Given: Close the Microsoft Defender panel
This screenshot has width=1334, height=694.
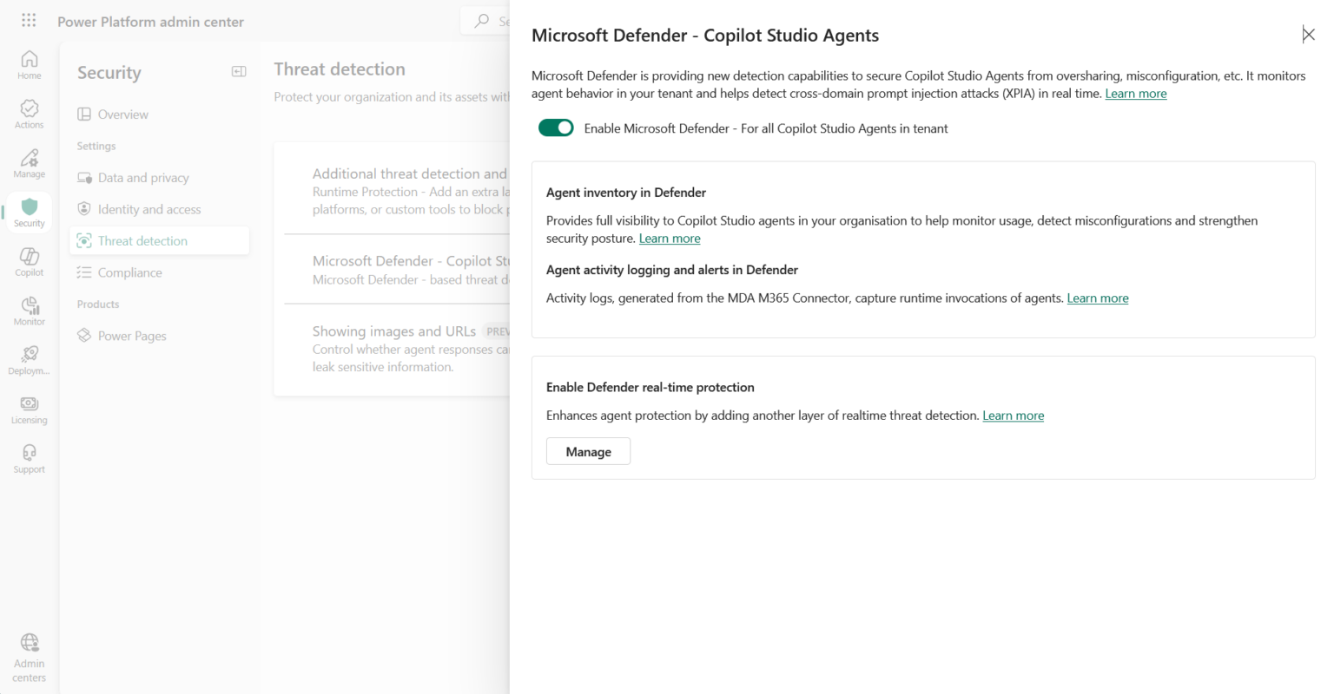Looking at the screenshot, I should pos(1308,35).
